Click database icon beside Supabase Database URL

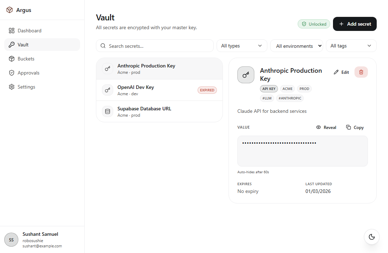108,111
